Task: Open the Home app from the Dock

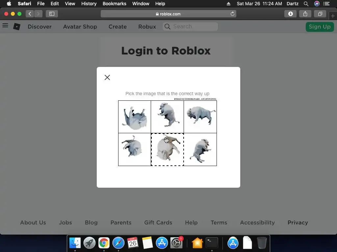Action: pyautogui.click(x=197, y=243)
